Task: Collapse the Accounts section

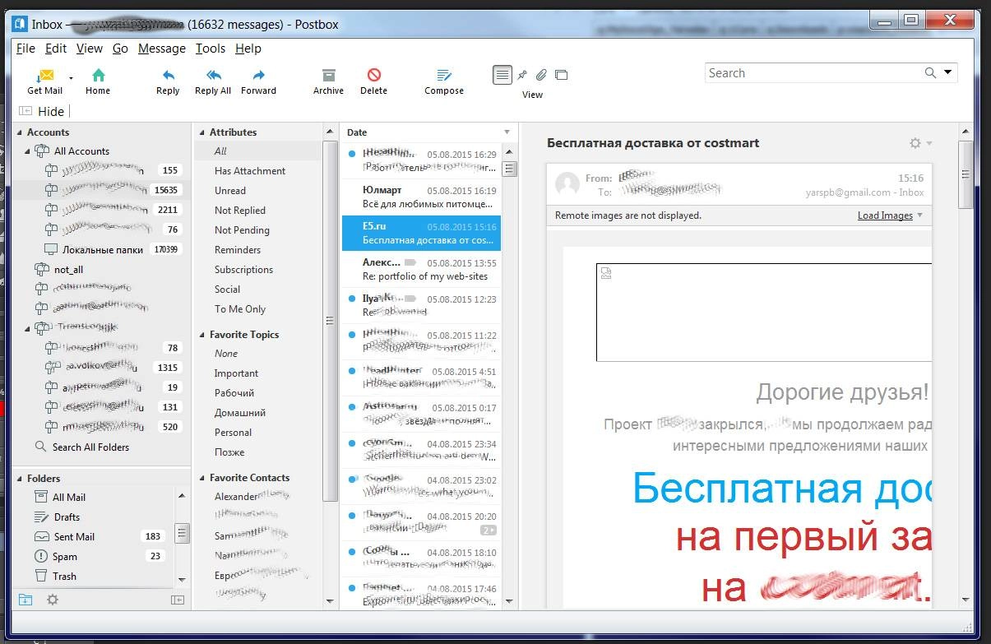Action: 19,132
